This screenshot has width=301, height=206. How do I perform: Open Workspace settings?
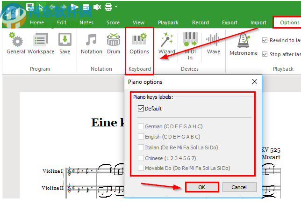point(41,43)
